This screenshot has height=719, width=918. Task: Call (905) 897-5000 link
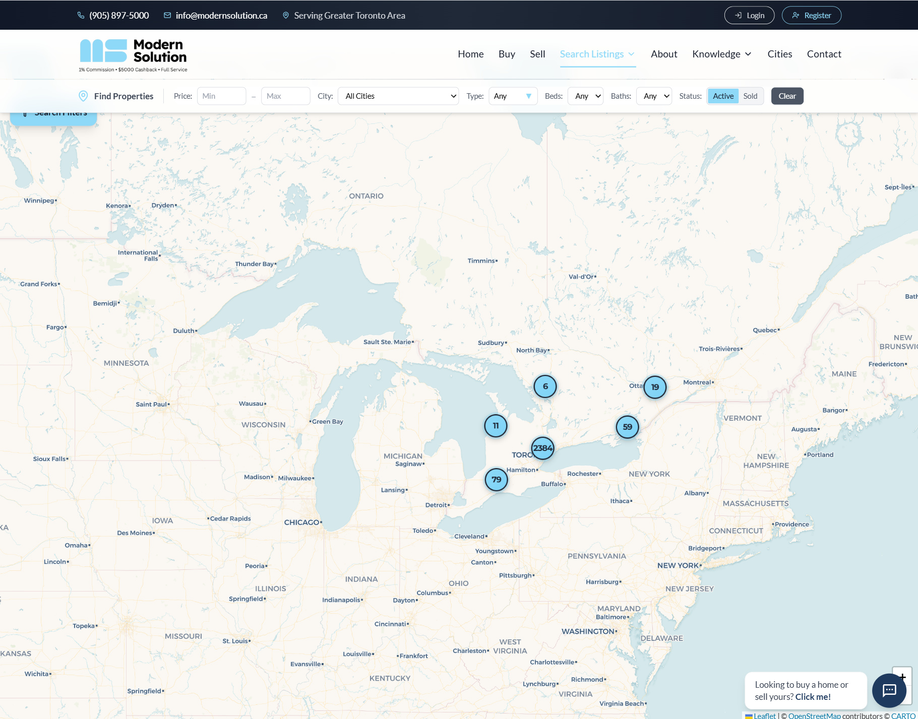pos(119,15)
